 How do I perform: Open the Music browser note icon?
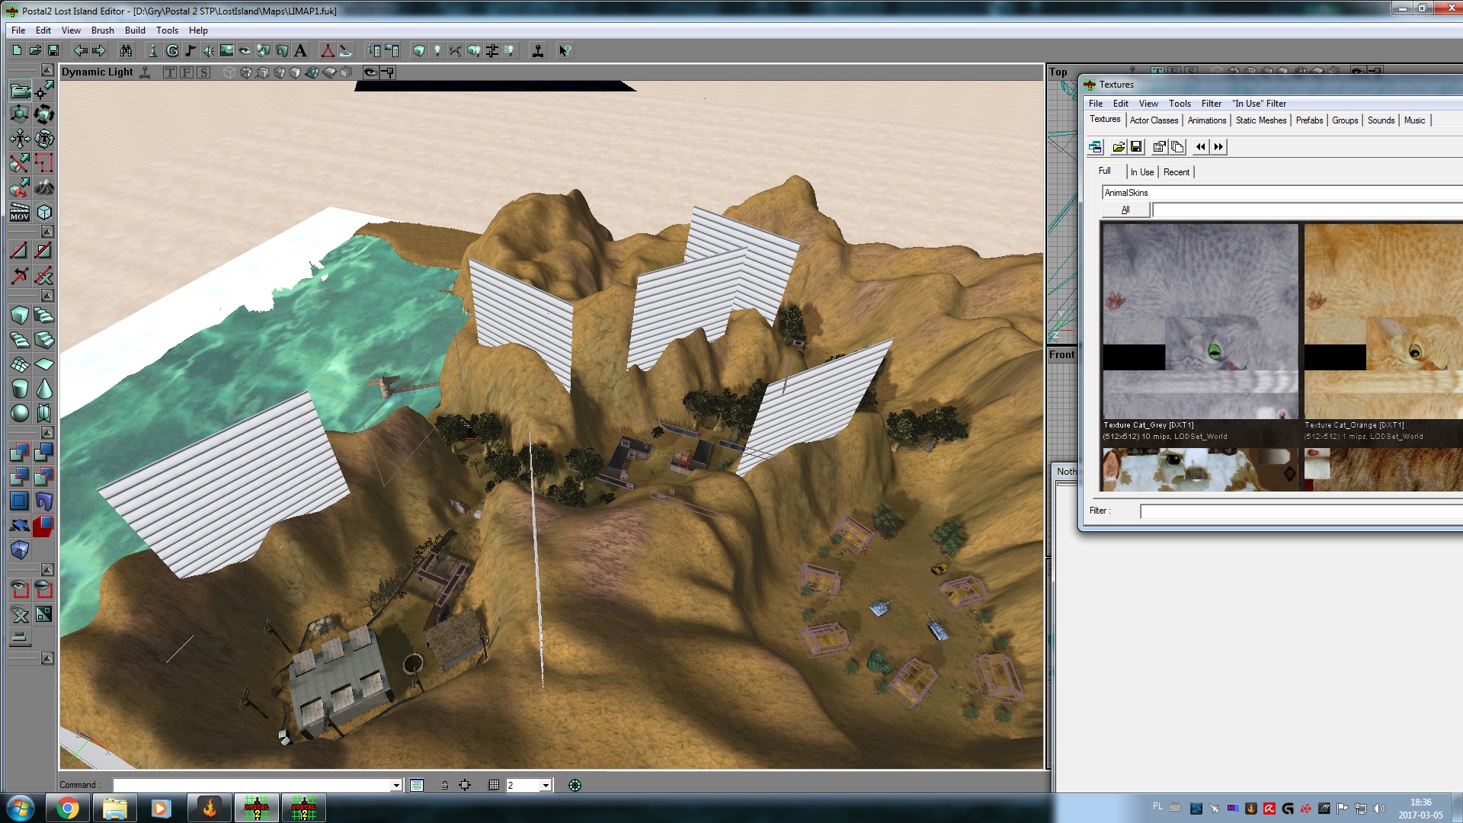(190, 50)
